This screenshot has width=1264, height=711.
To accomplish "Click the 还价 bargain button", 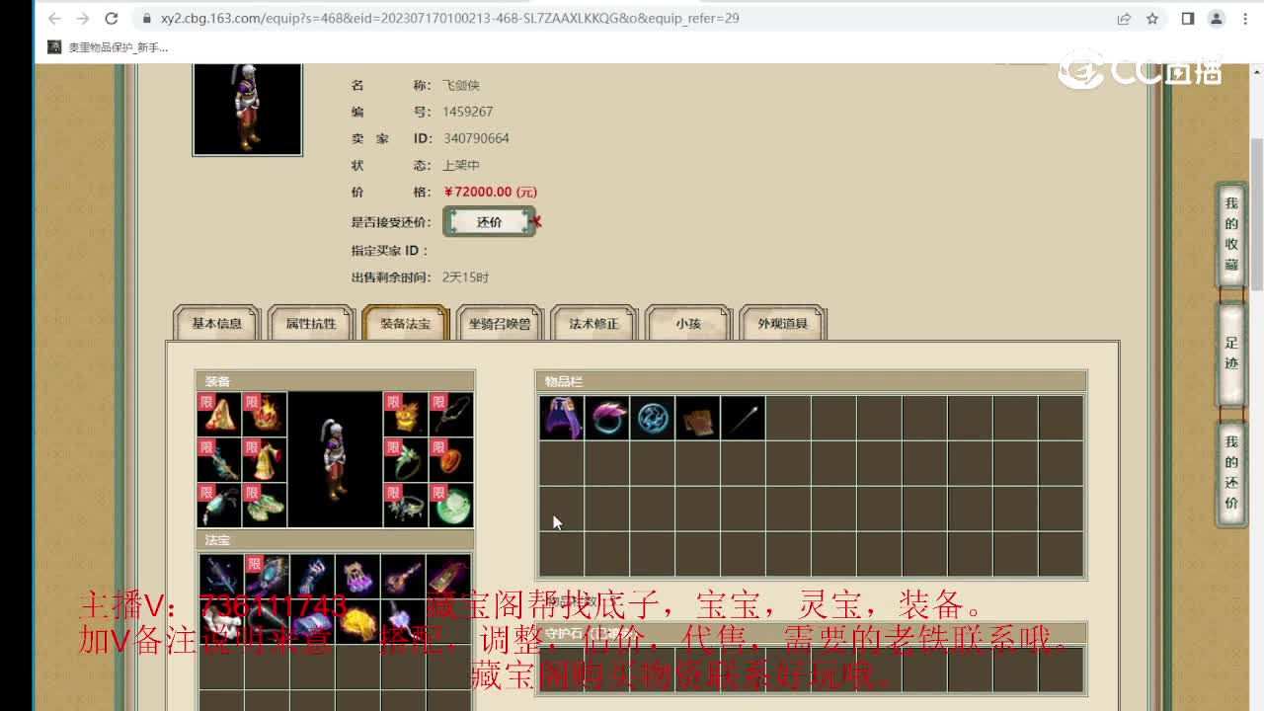I will point(489,222).
